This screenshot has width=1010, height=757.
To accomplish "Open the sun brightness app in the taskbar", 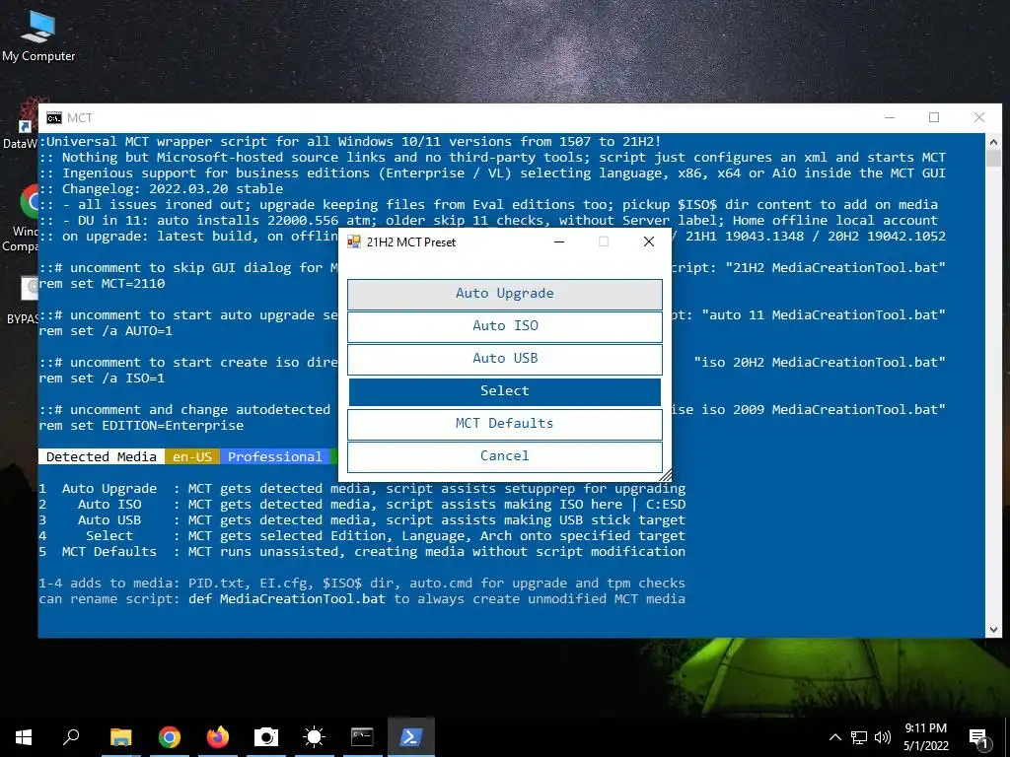I will (315, 737).
